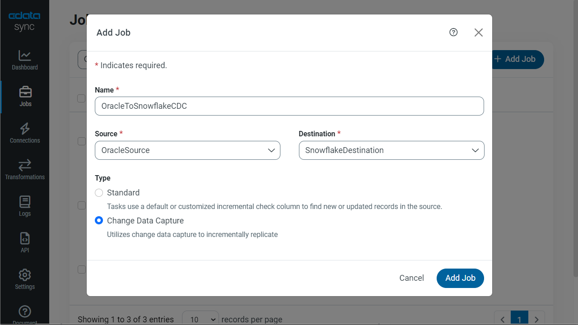Open the Logs book icon

click(25, 202)
